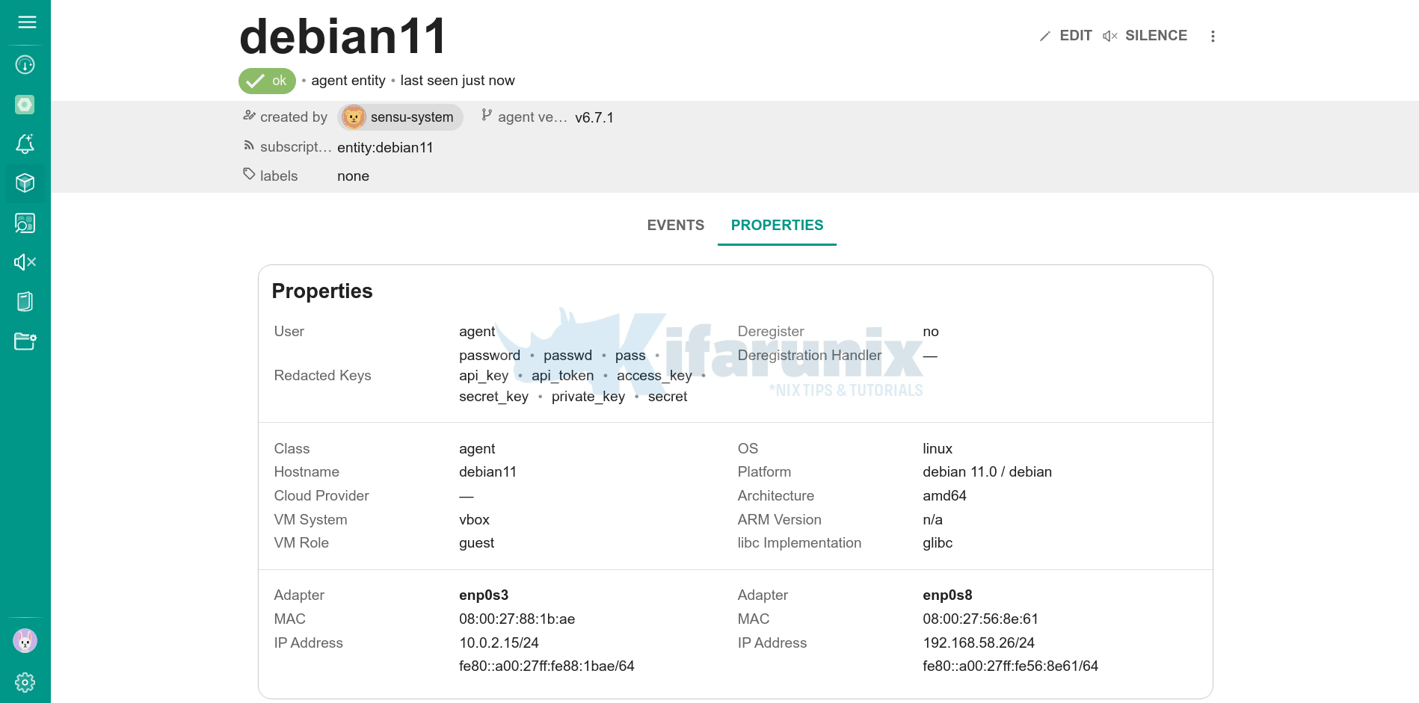Viewport: 1419px width, 703px height.
Task: Open the three-dot overflow menu
Action: pos(1213,35)
